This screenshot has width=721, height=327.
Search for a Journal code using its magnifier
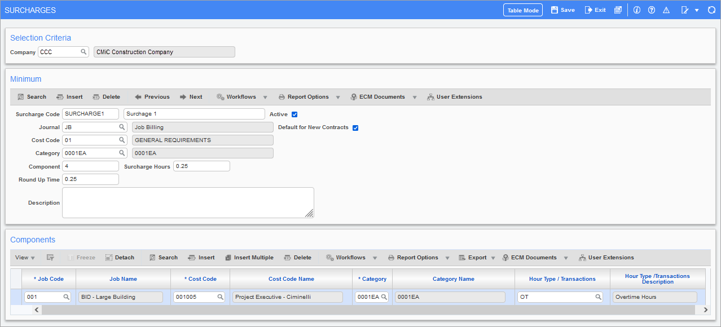(122, 127)
